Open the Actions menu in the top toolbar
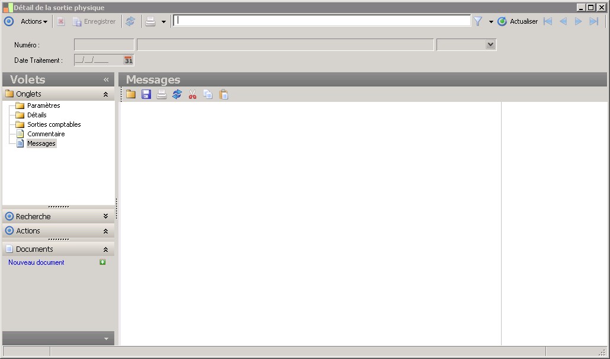The height and width of the screenshot is (359, 610). (x=34, y=21)
